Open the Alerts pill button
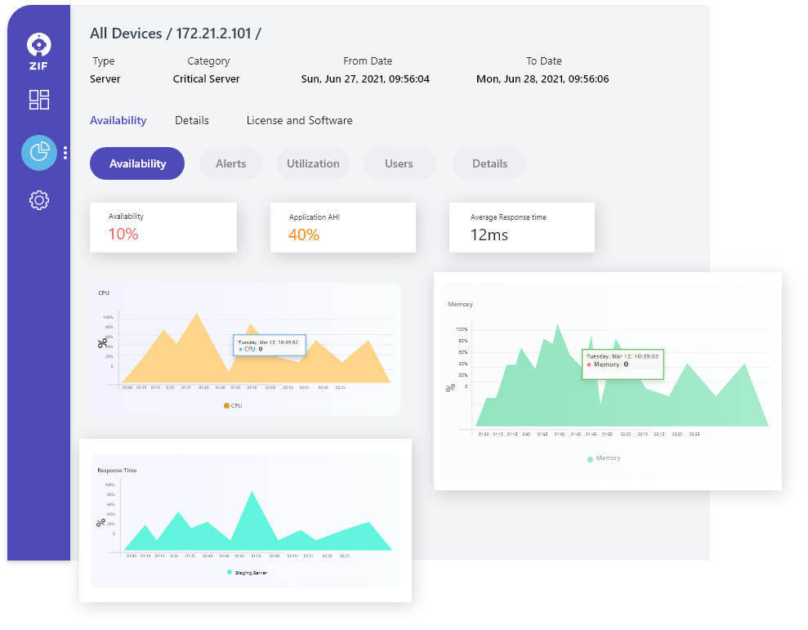The height and width of the screenshot is (630, 808). pos(230,163)
